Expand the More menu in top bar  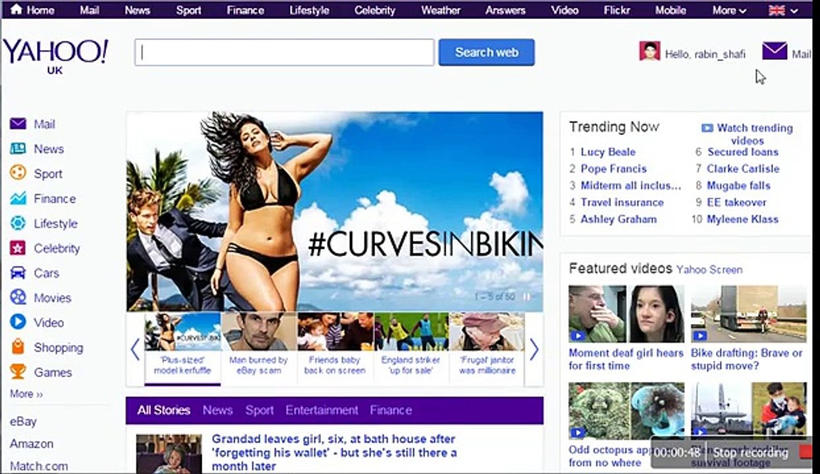(x=730, y=10)
